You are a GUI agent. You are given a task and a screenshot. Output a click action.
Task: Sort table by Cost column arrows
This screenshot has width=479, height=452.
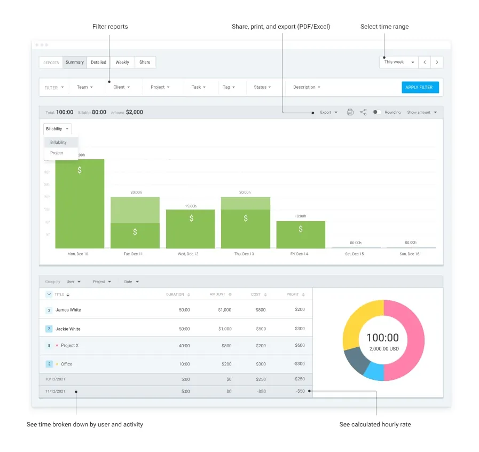click(x=265, y=294)
